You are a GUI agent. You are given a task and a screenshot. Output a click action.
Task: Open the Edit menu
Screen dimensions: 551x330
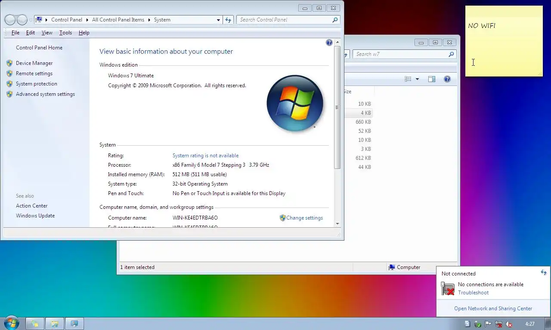(x=30, y=33)
